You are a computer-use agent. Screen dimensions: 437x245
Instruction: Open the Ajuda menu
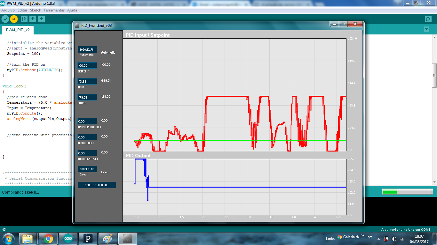tap(72, 10)
